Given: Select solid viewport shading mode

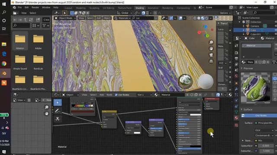Looking at the screenshot, I should click(x=199, y=18).
